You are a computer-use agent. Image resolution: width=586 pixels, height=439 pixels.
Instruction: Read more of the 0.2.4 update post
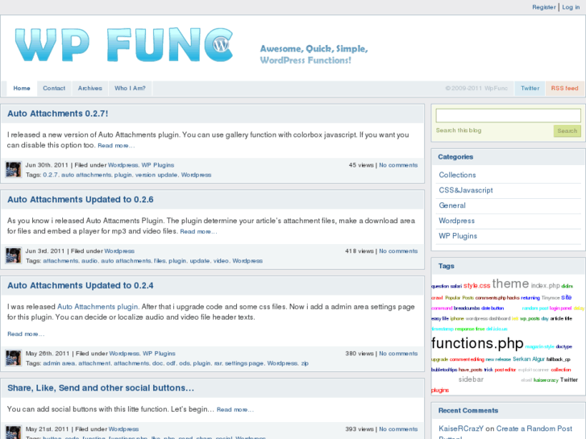(x=26, y=334)
